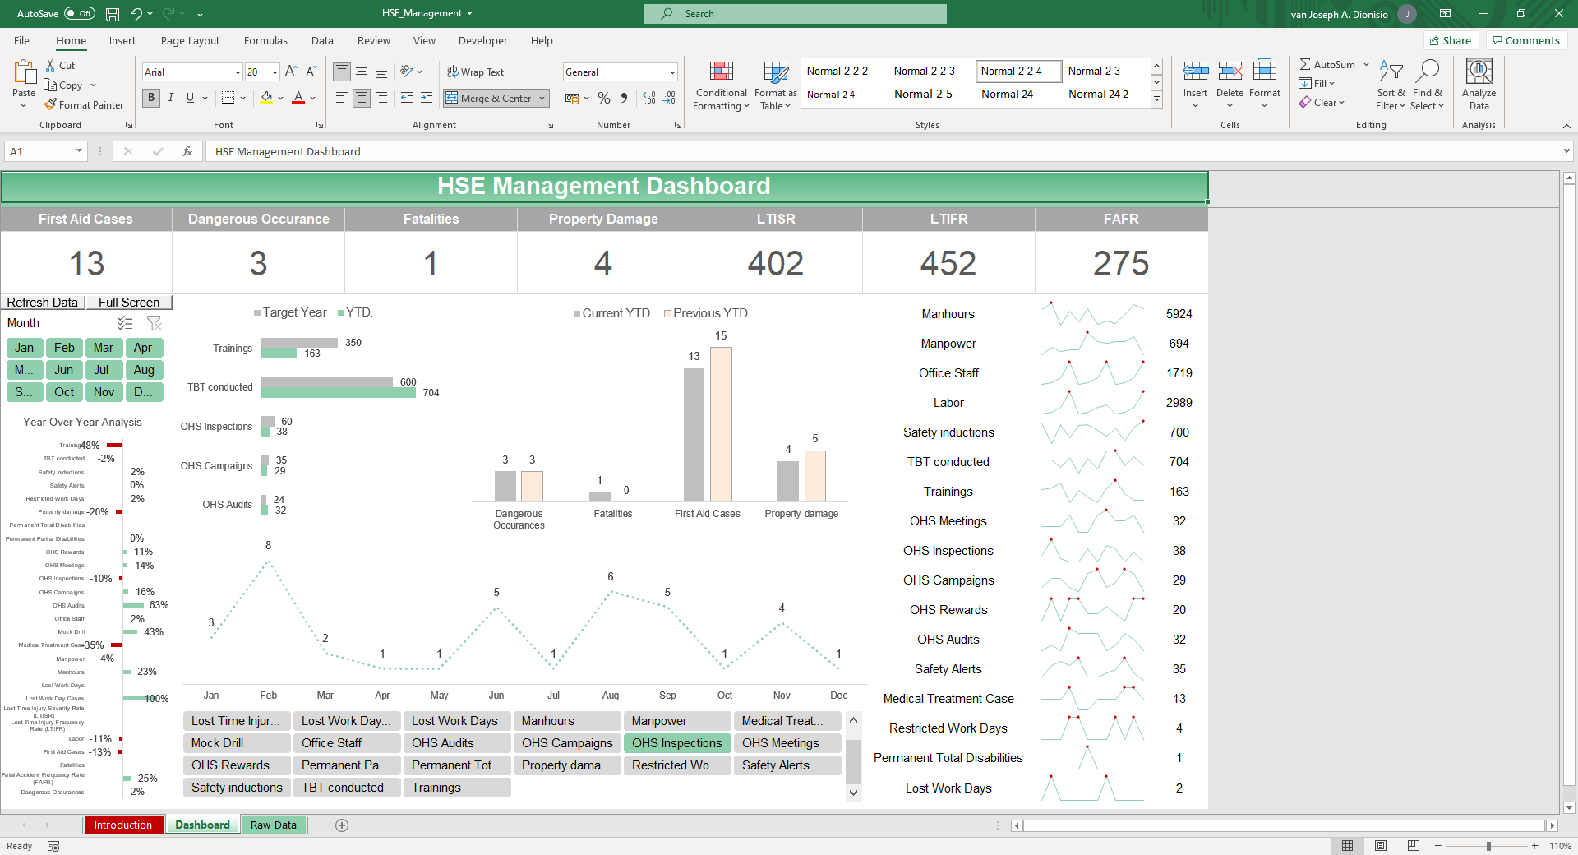1578x855 pixels.
Task: Open Name Box dropdown
Action: (x=79, y=151)
